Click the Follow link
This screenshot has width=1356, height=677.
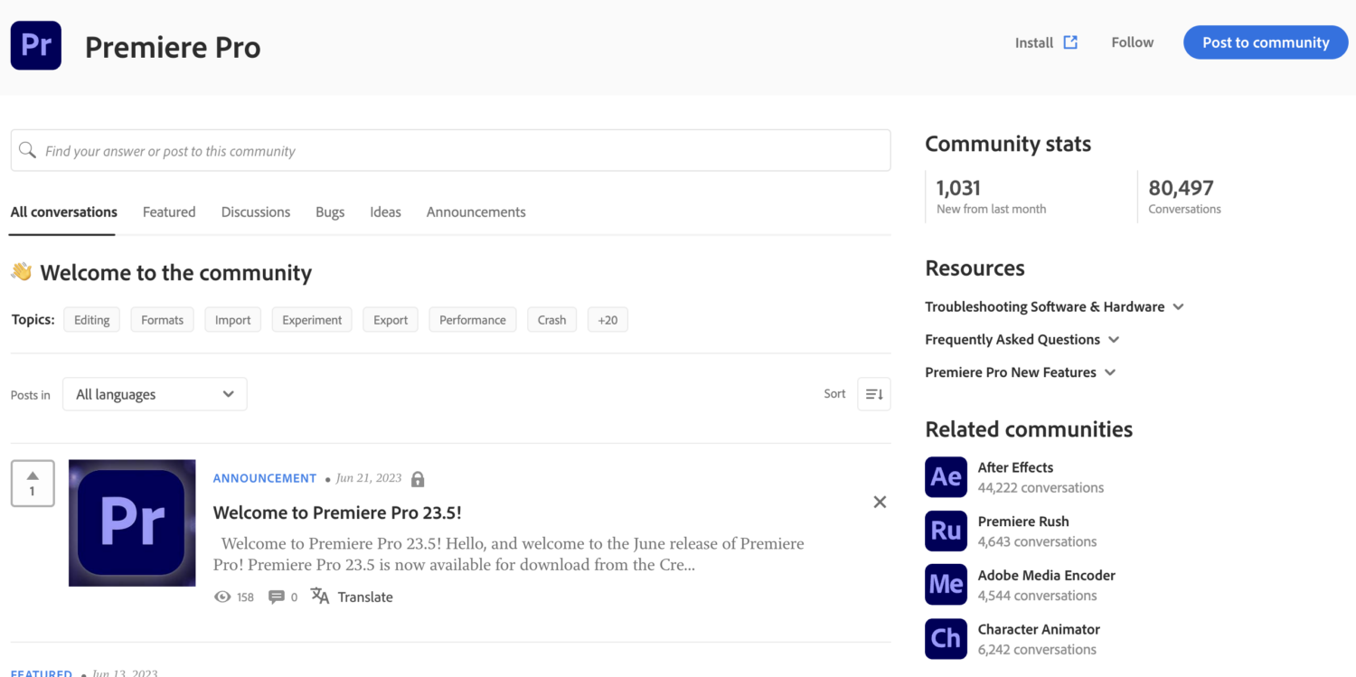coord(1133,42)
